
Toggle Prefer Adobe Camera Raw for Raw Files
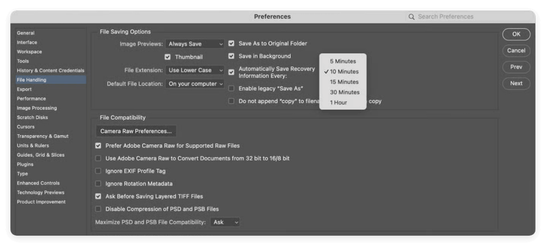[98, 145]
